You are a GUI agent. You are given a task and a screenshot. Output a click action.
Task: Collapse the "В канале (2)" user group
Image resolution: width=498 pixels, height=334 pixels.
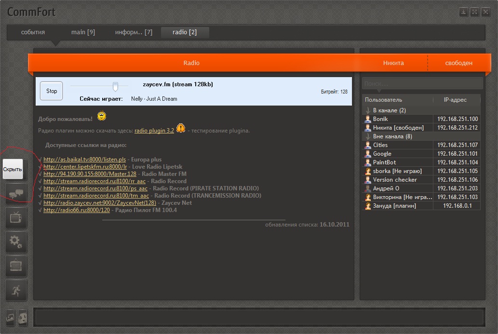368,110
